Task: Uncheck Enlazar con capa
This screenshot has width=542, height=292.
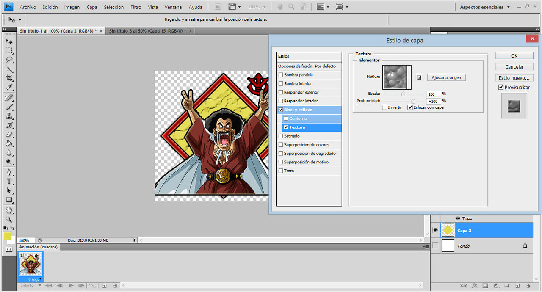Action: [410, 107]
